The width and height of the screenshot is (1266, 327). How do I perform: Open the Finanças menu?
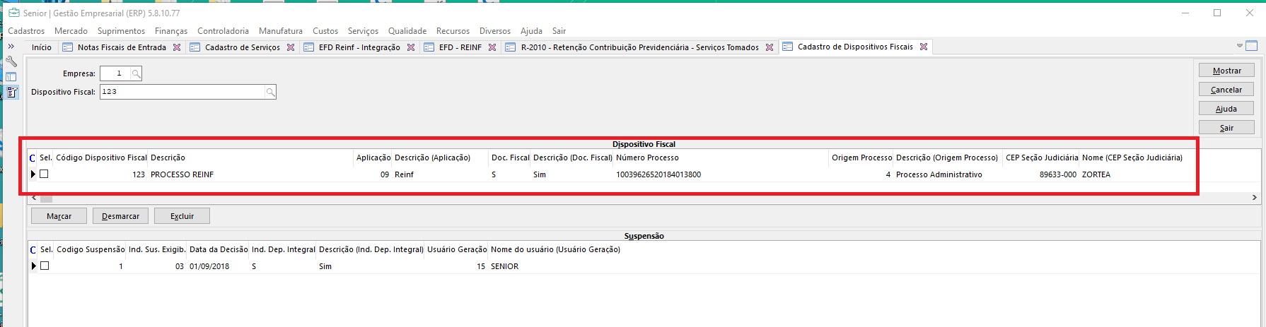click(x=171, y=31)
